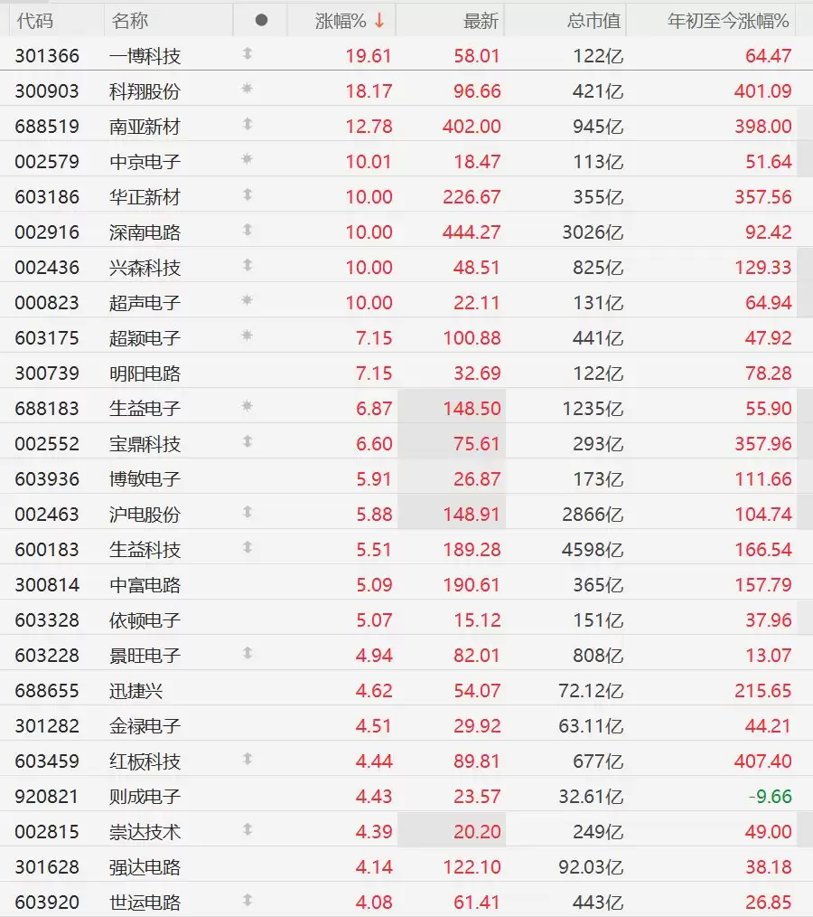This screenshot has height=917, width=813.
Task: Sort by 年初至今涨幅% column
Action: [x=728, y=21]
